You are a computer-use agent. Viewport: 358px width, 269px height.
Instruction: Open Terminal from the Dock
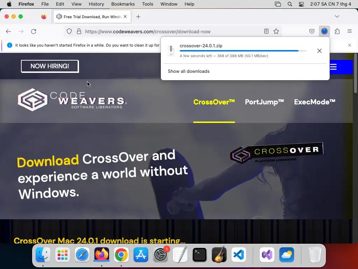(x=200, y=255)
